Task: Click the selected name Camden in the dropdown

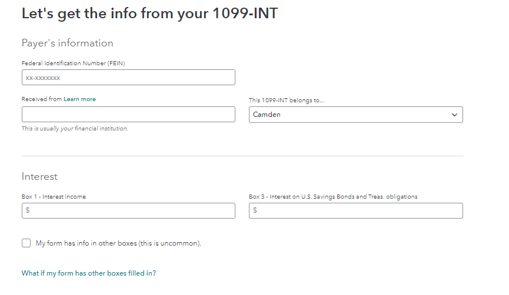Action: click(267, 115)
